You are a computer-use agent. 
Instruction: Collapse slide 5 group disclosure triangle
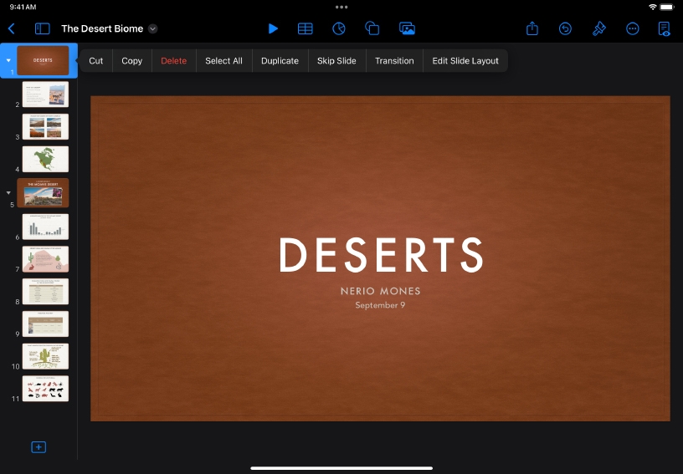point(8,192)
